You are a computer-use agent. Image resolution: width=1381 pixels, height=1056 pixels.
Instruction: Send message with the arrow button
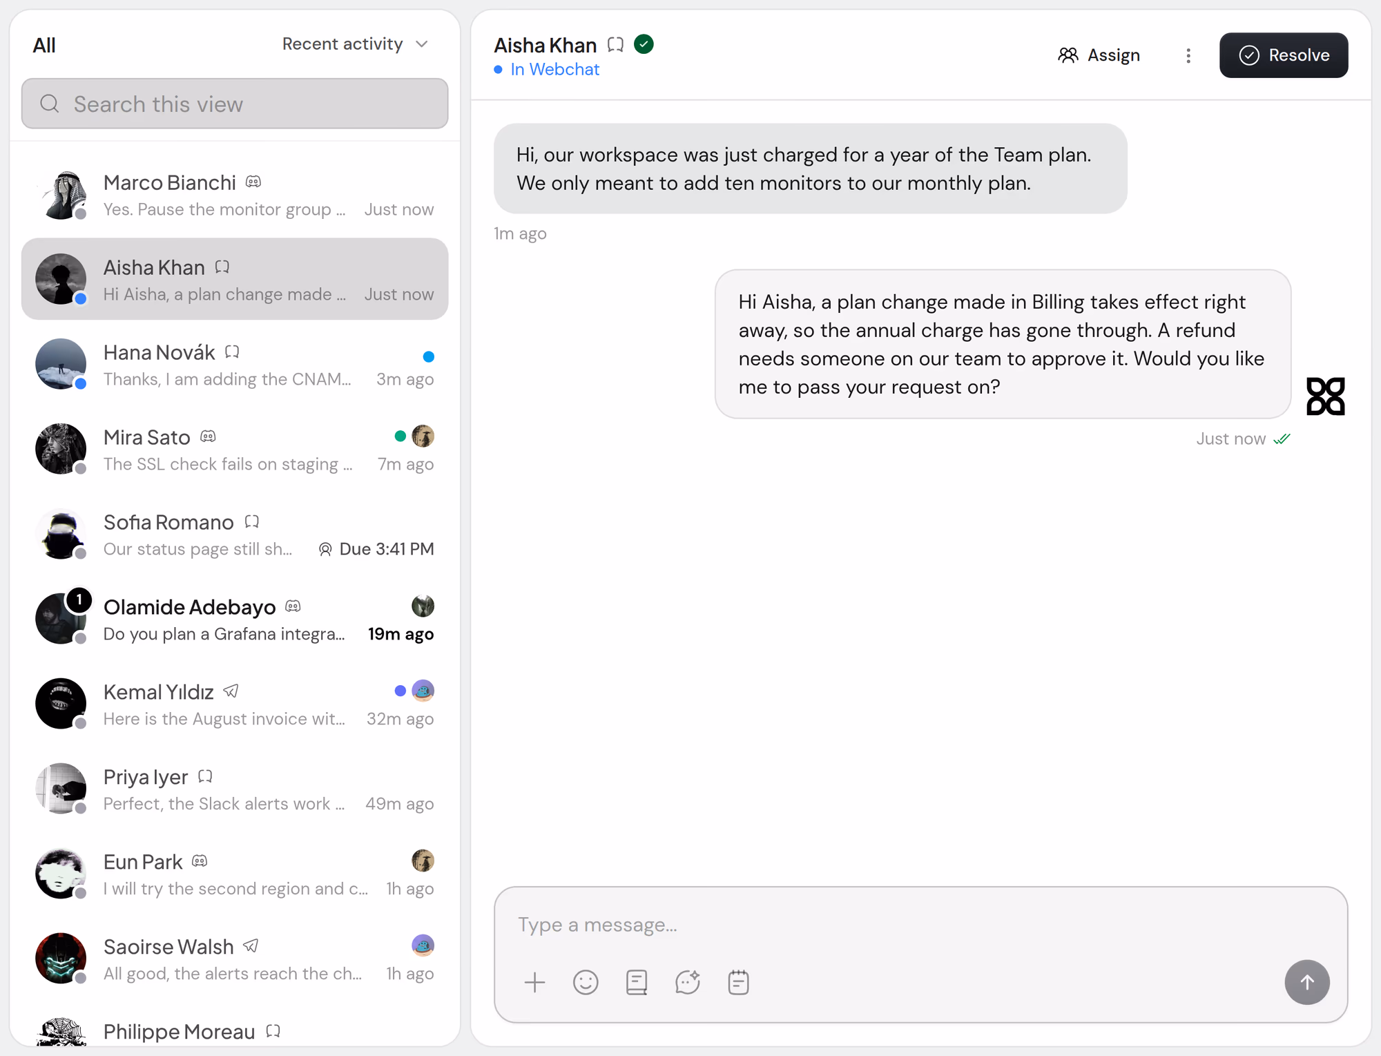[1306, 982]
